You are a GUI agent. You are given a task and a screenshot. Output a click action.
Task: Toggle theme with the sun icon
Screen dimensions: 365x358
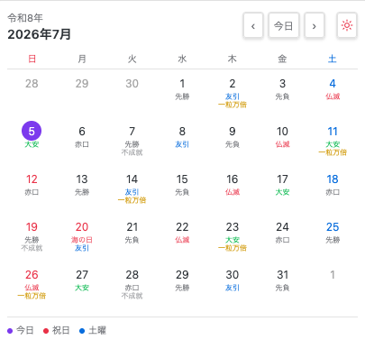pos(347,25)
